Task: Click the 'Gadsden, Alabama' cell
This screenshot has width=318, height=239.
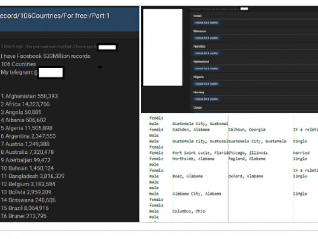Action: coord(191,130)
